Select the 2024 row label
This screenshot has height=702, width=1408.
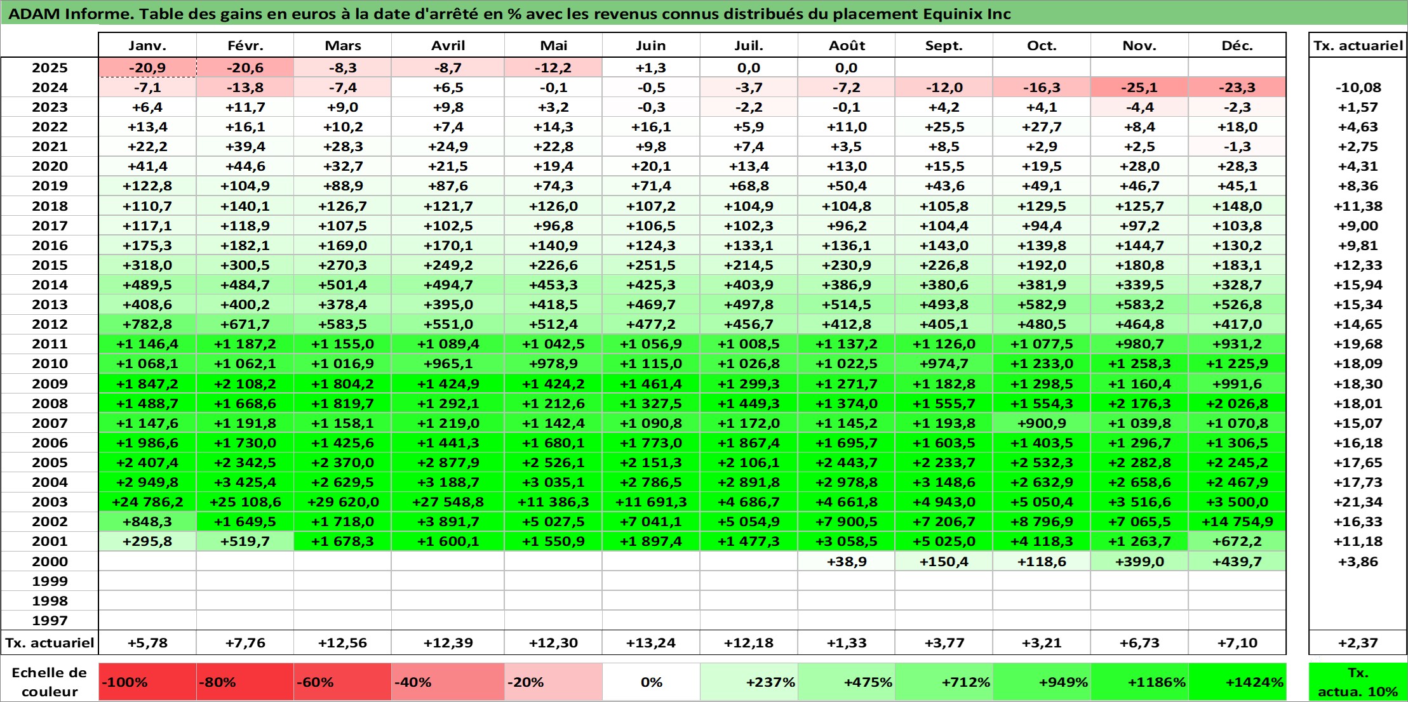50,88
